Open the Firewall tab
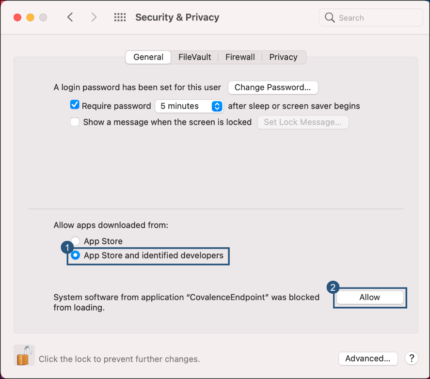The image size is (430, 379). pyautogui.click(x=240, y=57)
